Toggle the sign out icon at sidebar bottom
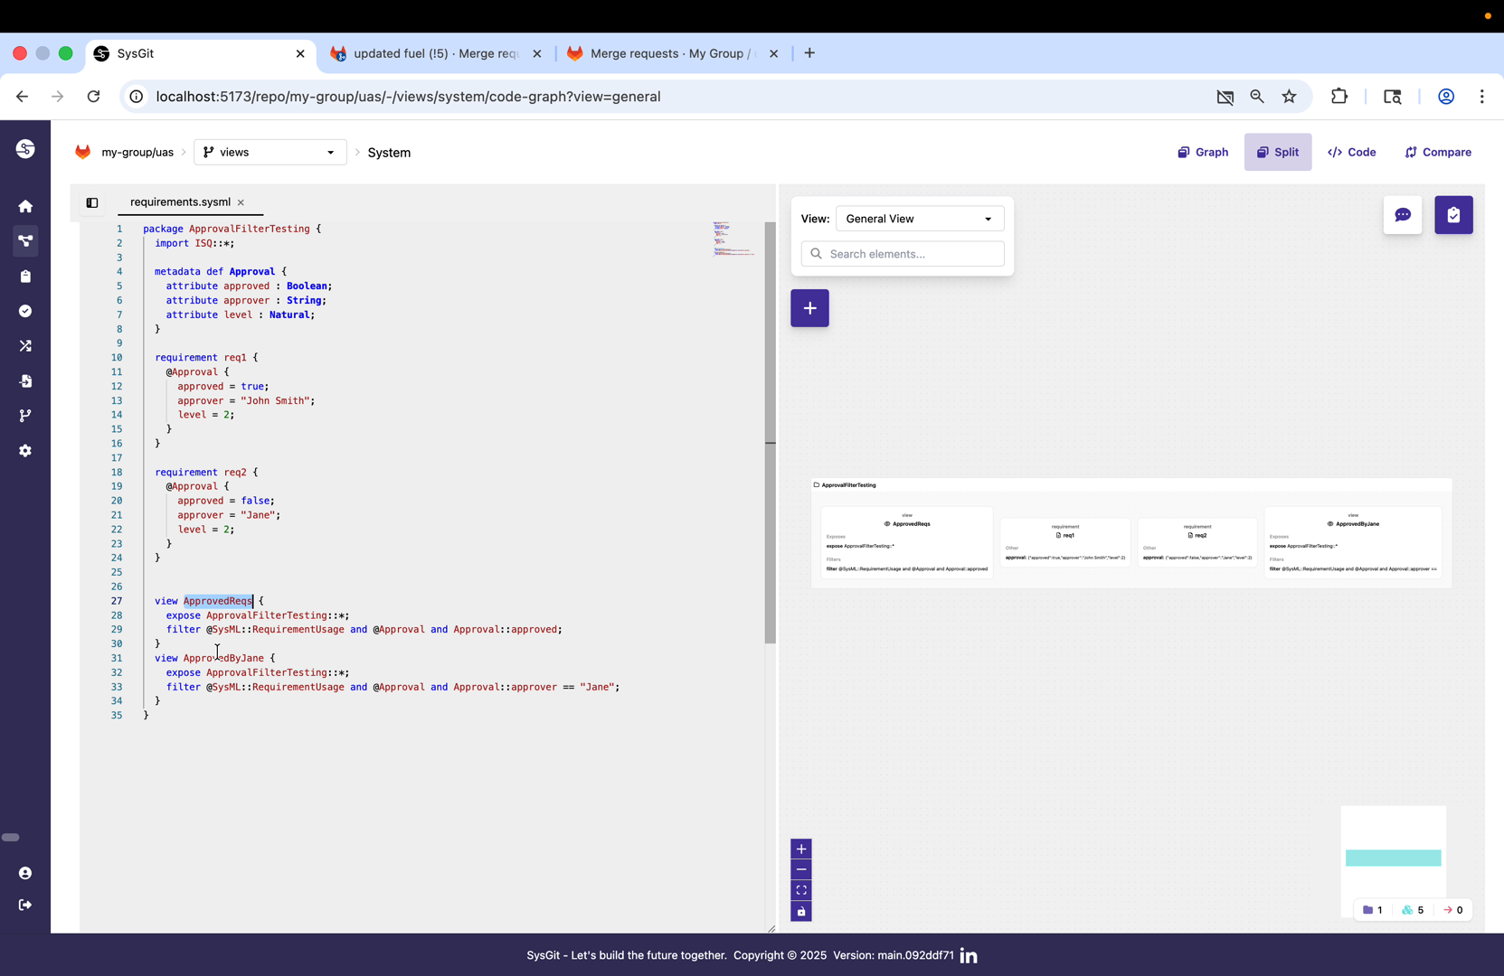The image size is (1504, 976). click(x=25, y=905)
